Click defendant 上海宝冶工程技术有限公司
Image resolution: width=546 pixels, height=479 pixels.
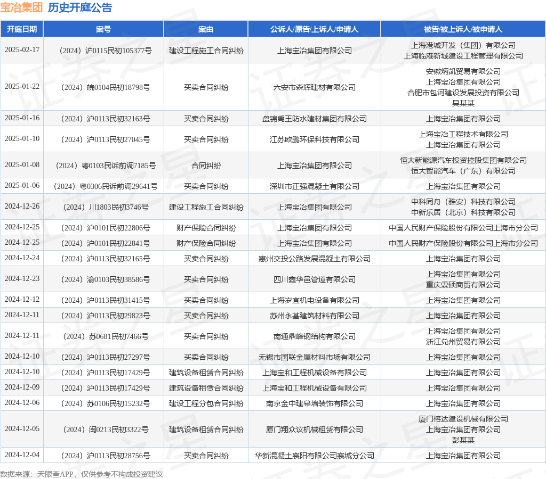click(463, 134)
